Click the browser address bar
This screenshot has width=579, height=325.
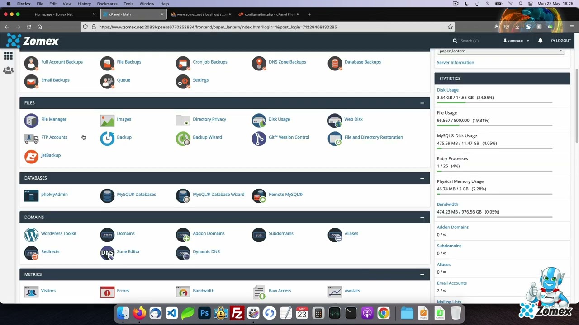pos(268,27)
